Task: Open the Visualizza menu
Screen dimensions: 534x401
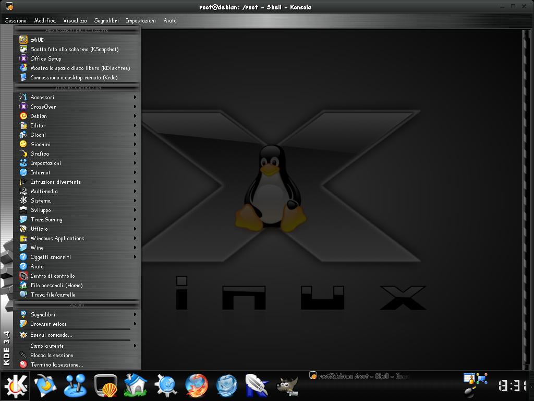Action: pyautogui.click(x=75, y=20)
